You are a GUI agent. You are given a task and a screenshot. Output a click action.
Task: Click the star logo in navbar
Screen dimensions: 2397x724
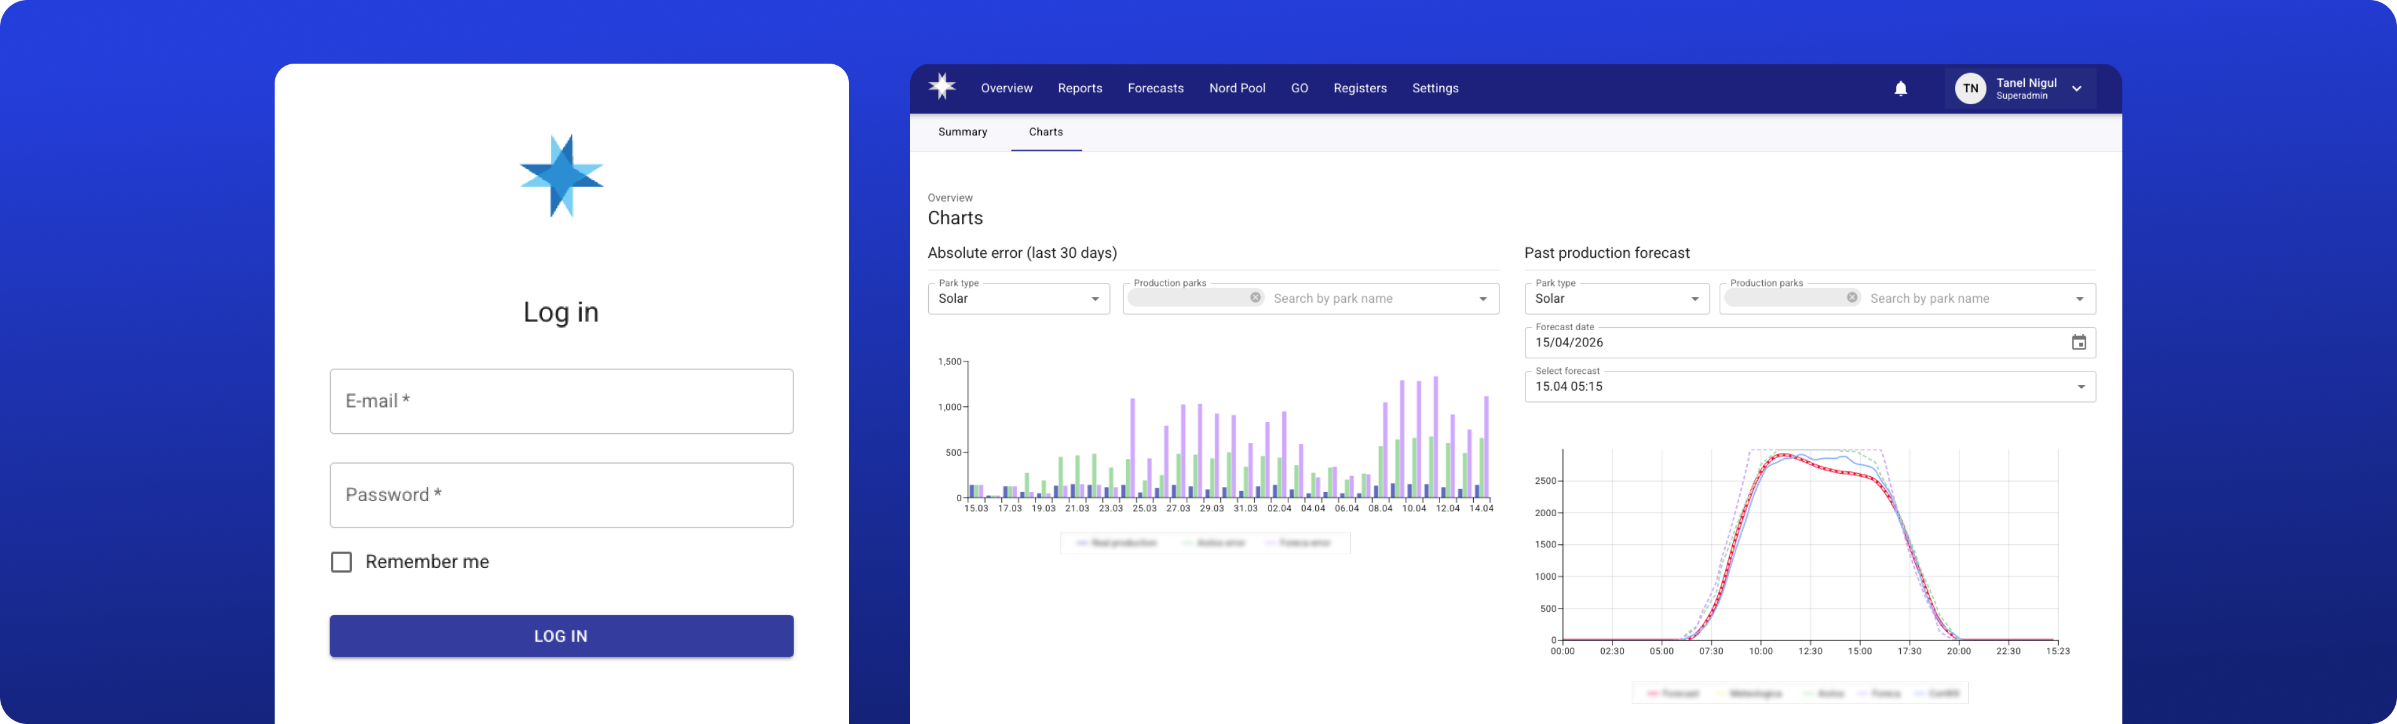point(942,87)
